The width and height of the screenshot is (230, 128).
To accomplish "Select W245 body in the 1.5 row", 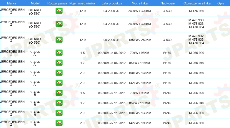I will tap(167, 93).
